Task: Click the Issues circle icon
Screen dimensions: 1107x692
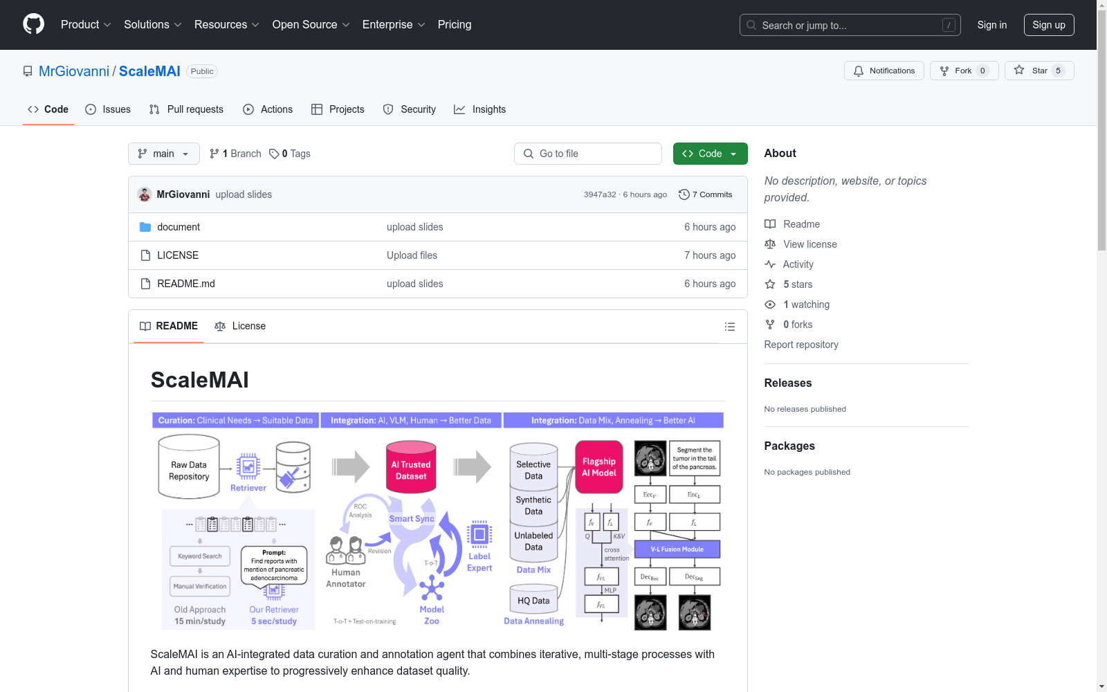Action: click(91, 109)
